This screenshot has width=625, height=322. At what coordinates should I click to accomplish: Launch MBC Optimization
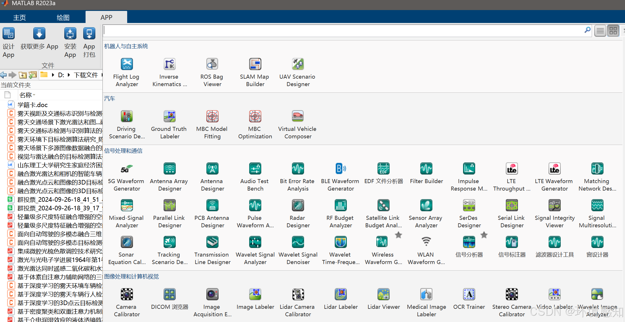[x=255, y=124]
